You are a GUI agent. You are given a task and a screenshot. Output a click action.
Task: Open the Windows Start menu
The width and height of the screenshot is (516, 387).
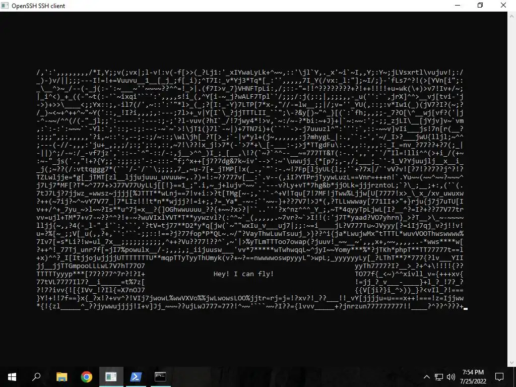point(12,377)
